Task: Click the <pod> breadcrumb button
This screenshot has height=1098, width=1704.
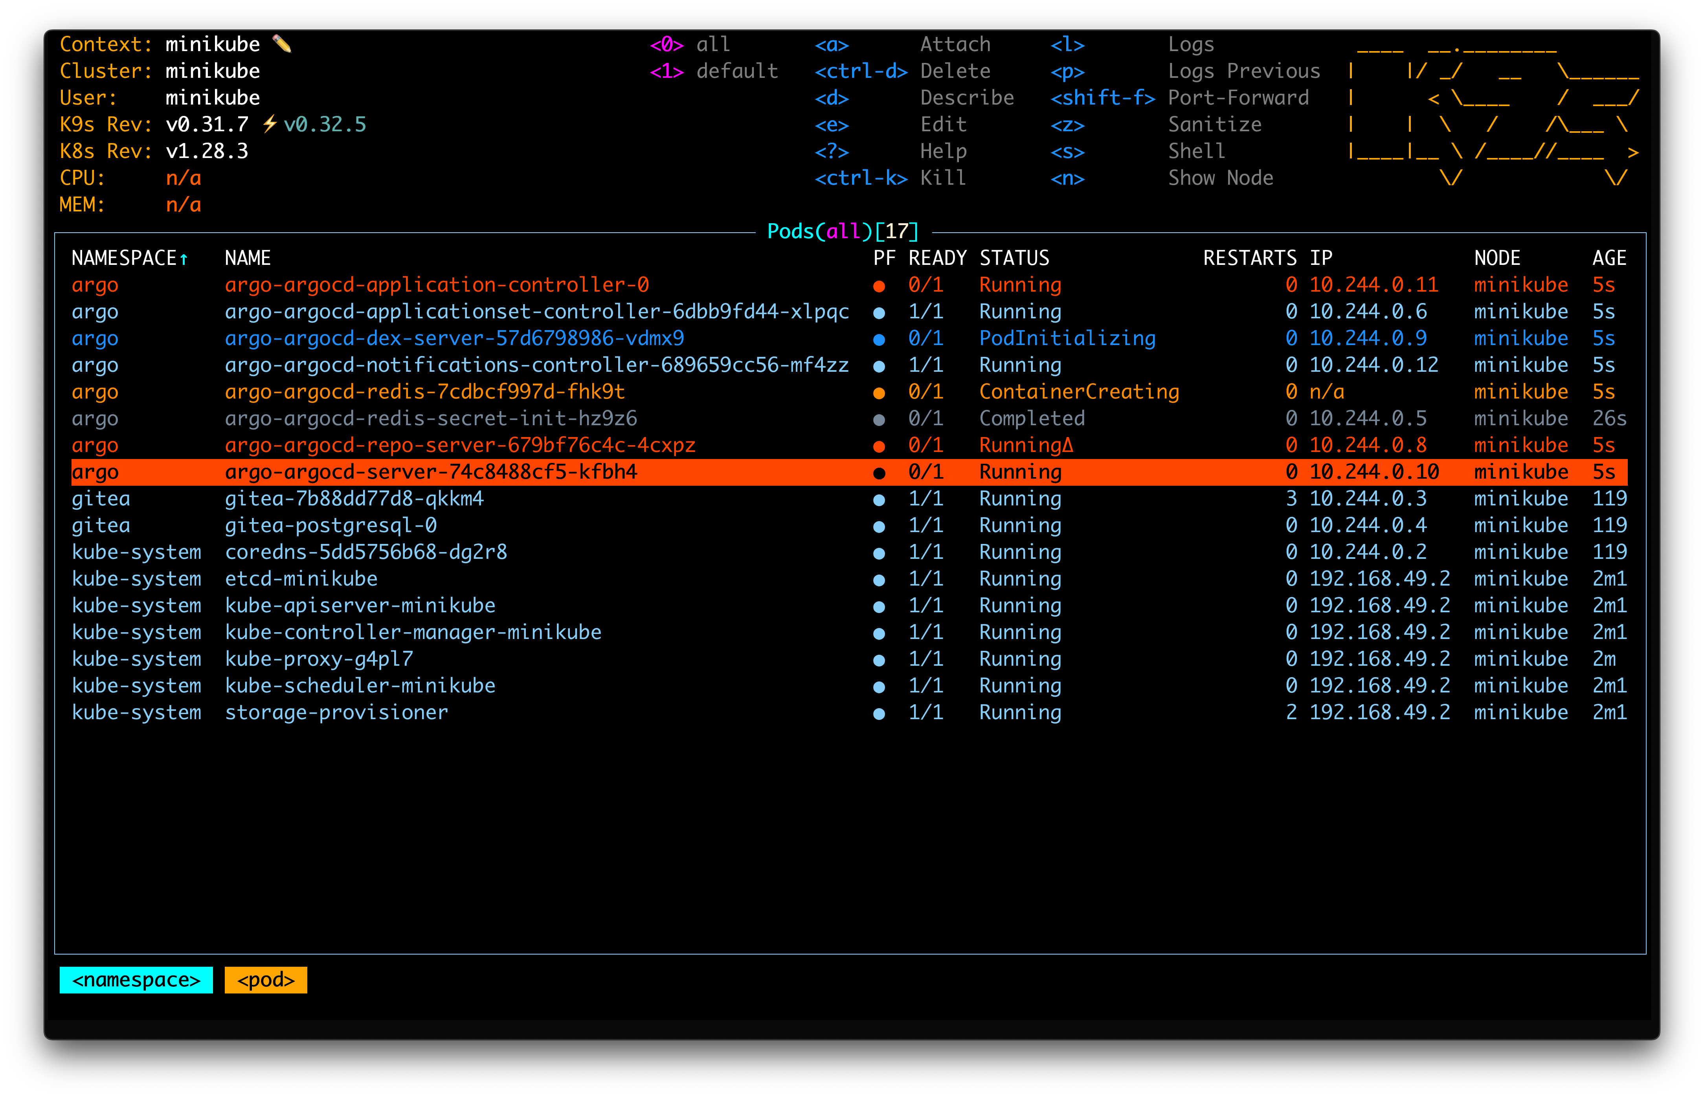Action: pos(265,980)
